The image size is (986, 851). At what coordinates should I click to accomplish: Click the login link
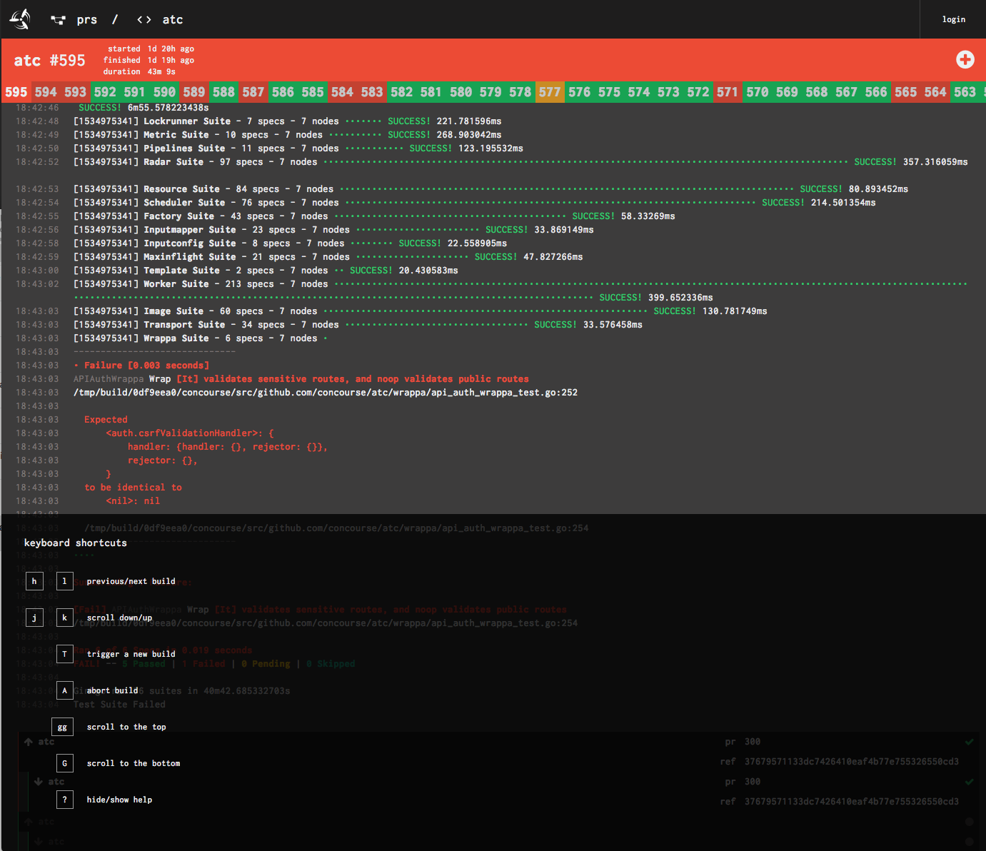pyautogui.click(x=953, y=19)
